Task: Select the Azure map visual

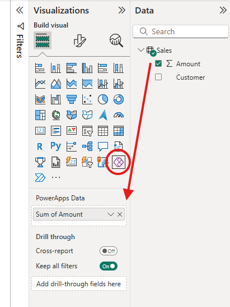Action: coord(103,115)
